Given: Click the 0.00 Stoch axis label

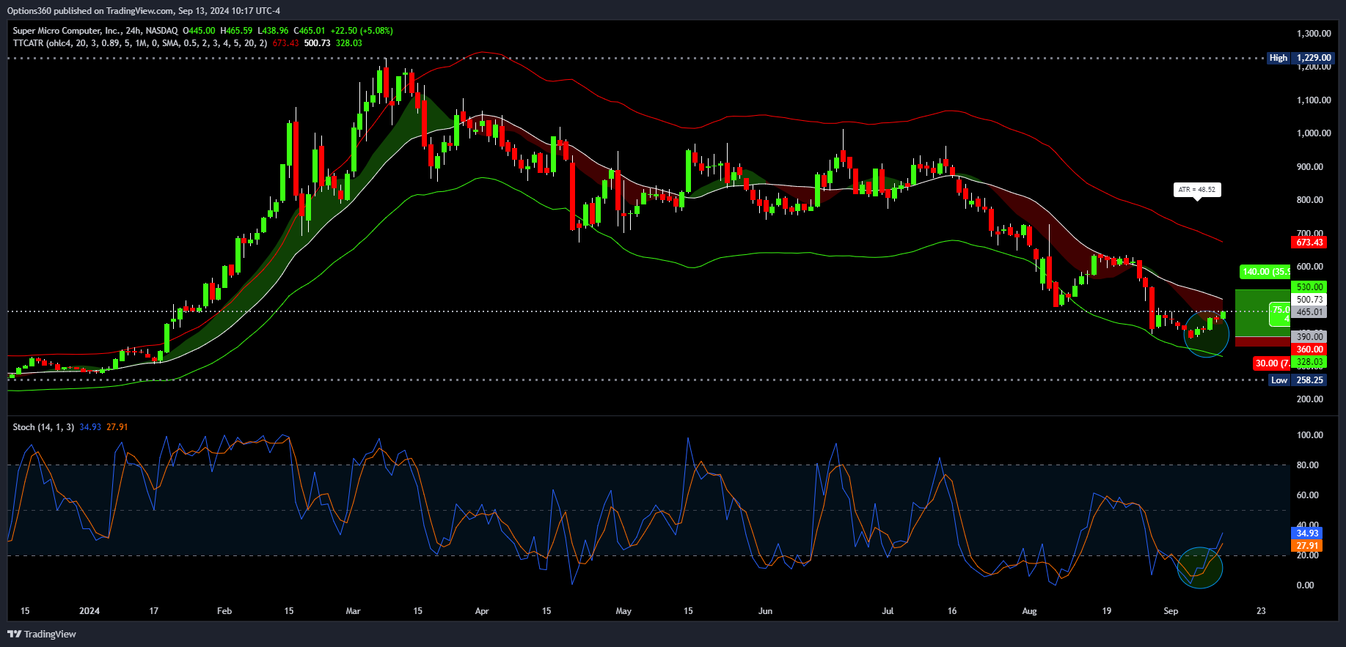Looking at the screenshot, I should click(x=1305, y=585).
